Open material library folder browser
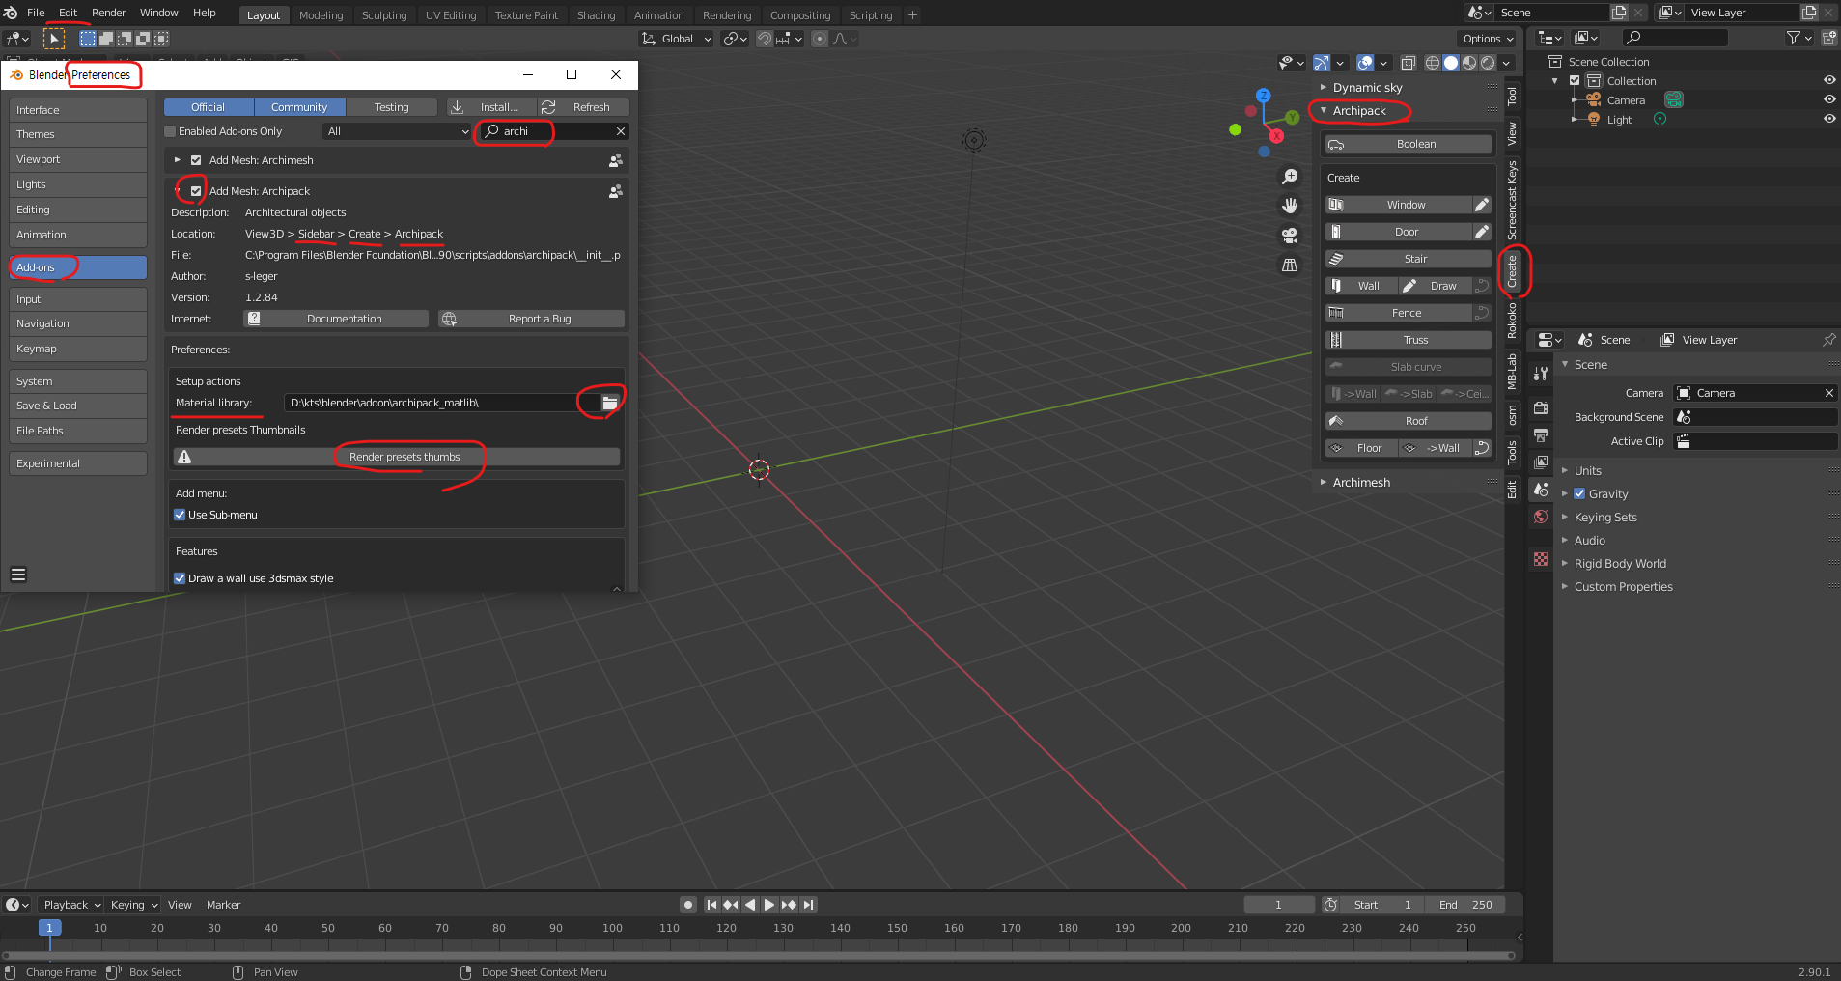Image resolution: width=1841 pixels, height=981 pixels. pos(610,403)
